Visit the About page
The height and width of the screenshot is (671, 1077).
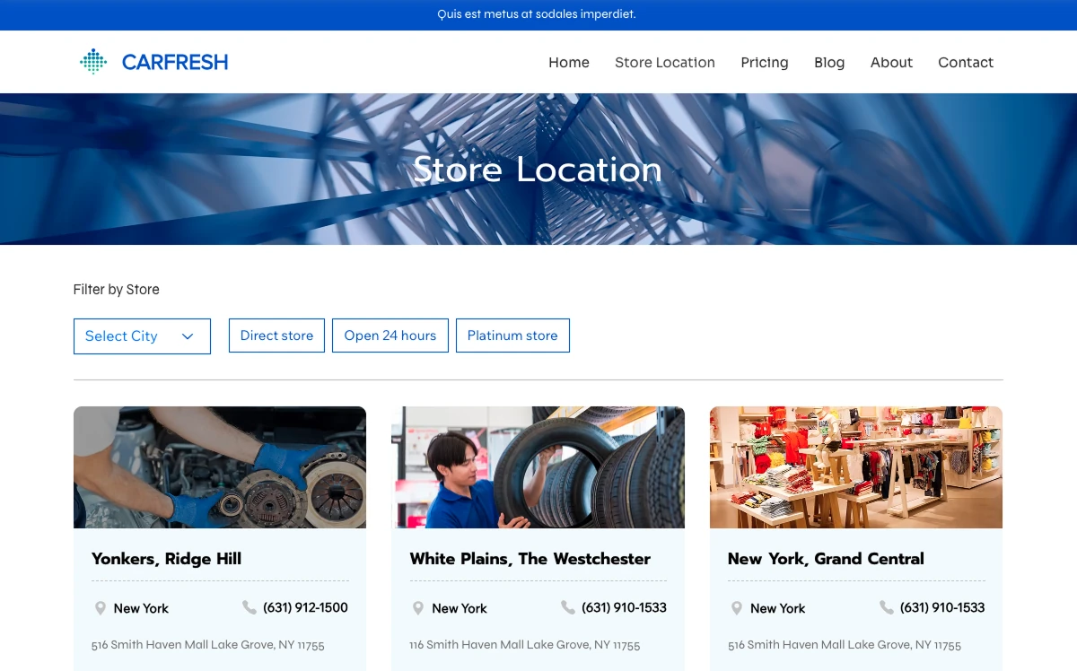pos(891,63)
